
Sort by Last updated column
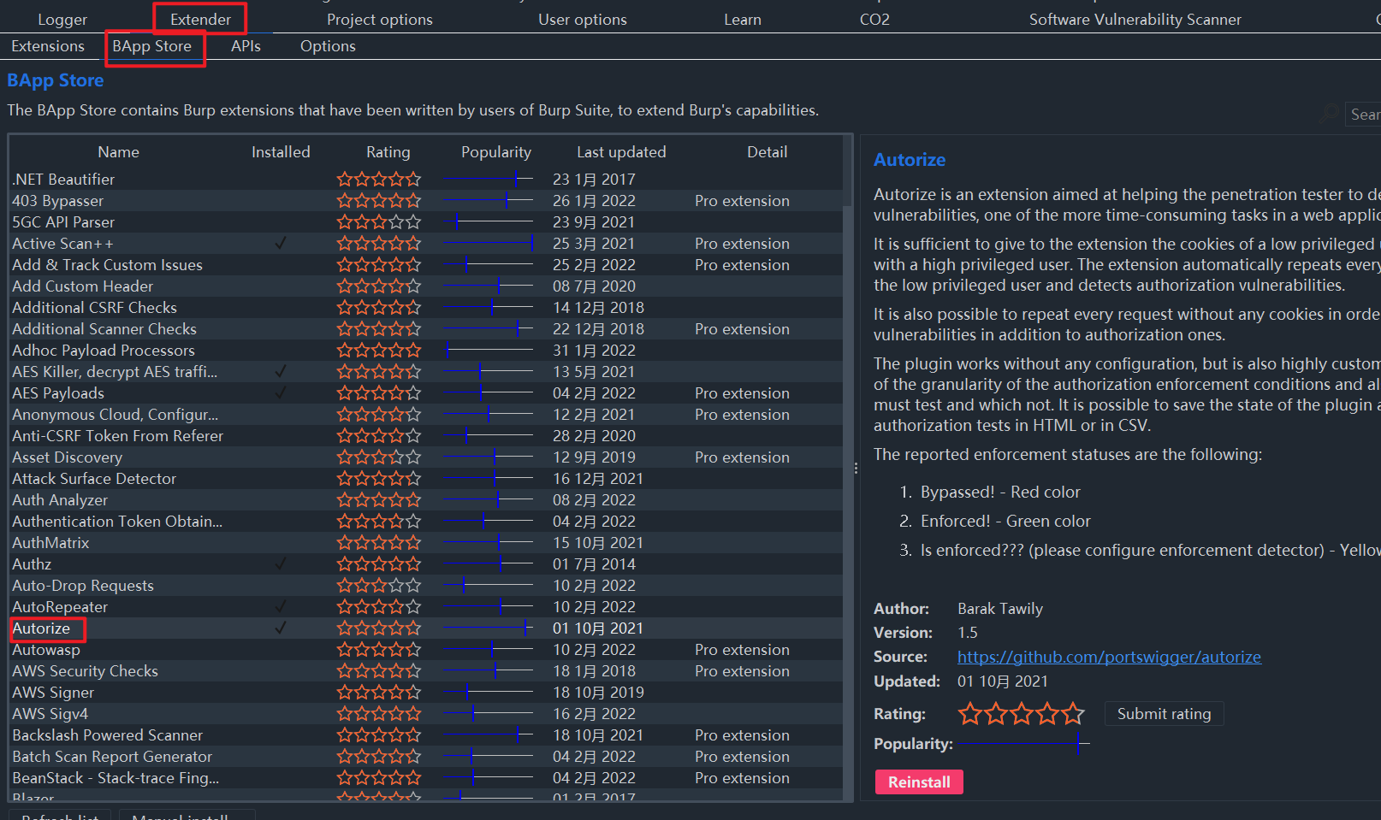coord(621,151)
